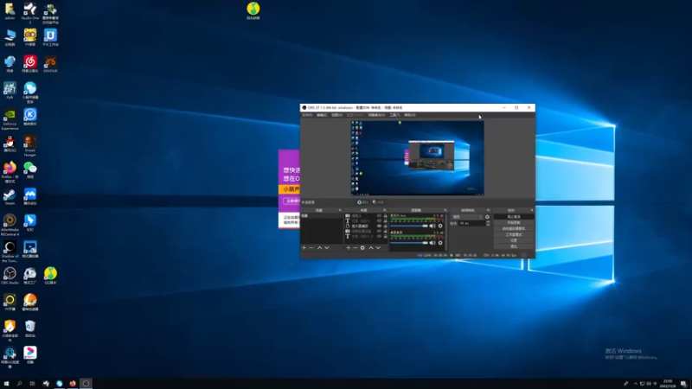Open the 场景集合(S) menu in OBS
The height and width of the screenshot is (389, 692).
(376, 115)
